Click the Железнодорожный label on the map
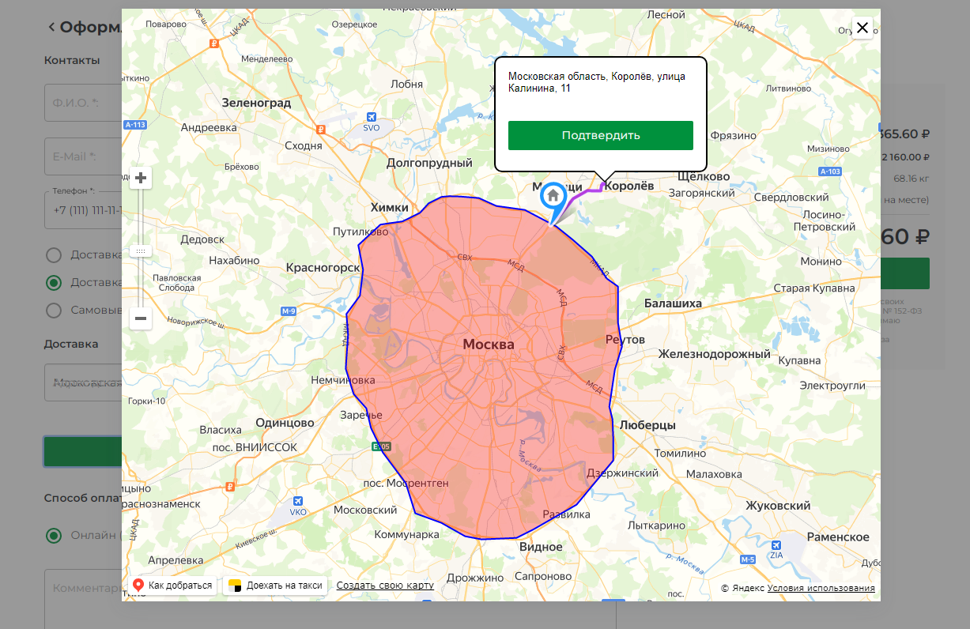The image size is (970, 629). (x=715, y=354)
